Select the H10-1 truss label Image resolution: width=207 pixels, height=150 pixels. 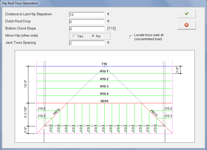(x=104, y=71)
